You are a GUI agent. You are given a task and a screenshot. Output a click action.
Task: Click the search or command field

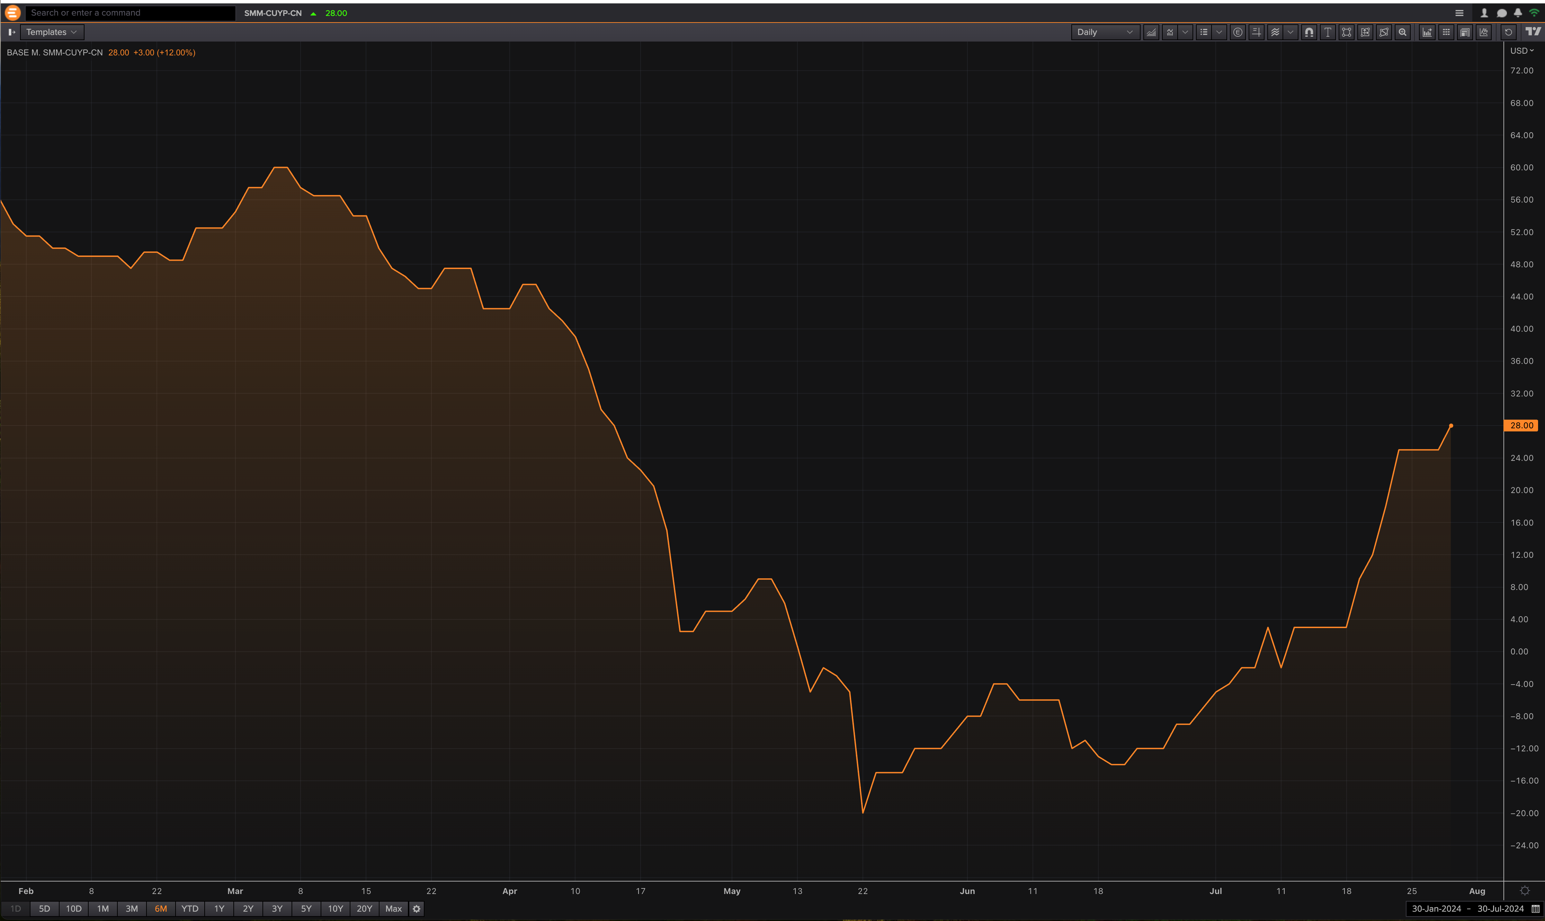click(130, 13)
